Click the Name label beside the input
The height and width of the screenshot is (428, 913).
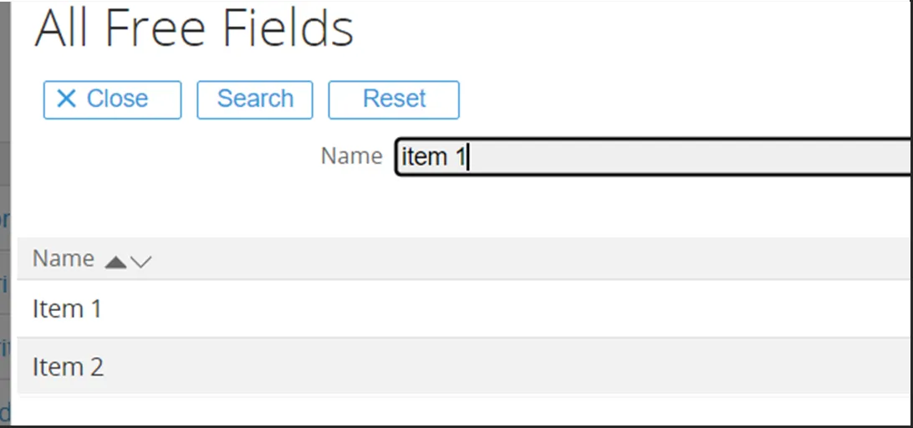coord(351,155)
